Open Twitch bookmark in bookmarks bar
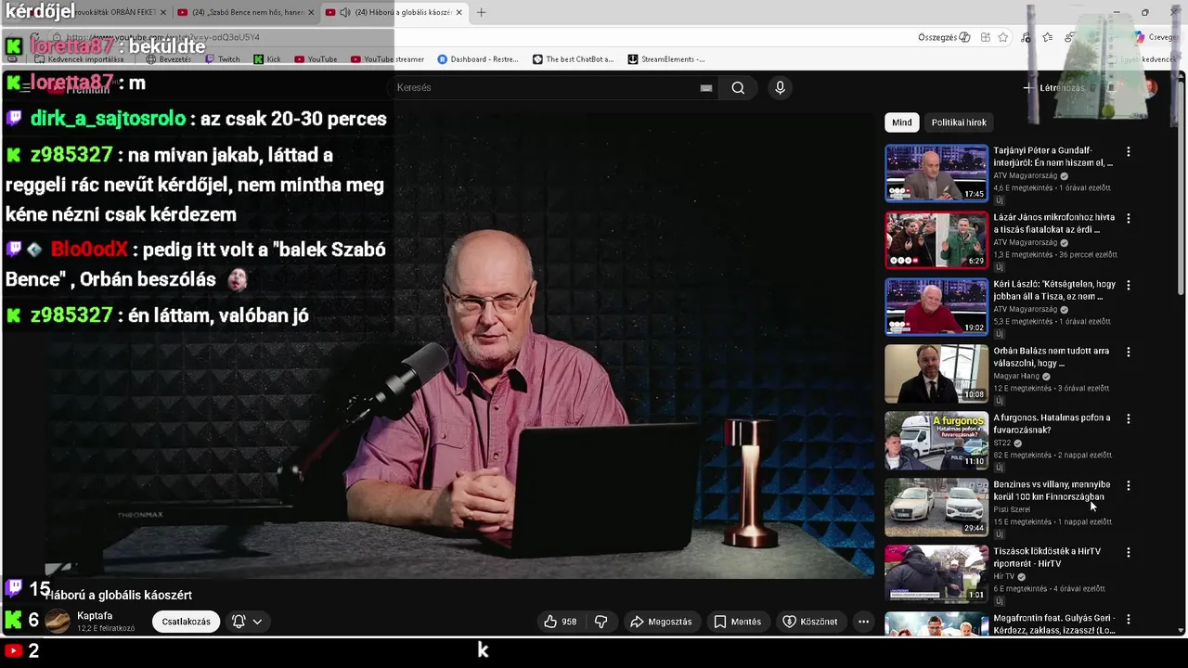This screenshot has height=668, width=1188. tap(222, 59)
